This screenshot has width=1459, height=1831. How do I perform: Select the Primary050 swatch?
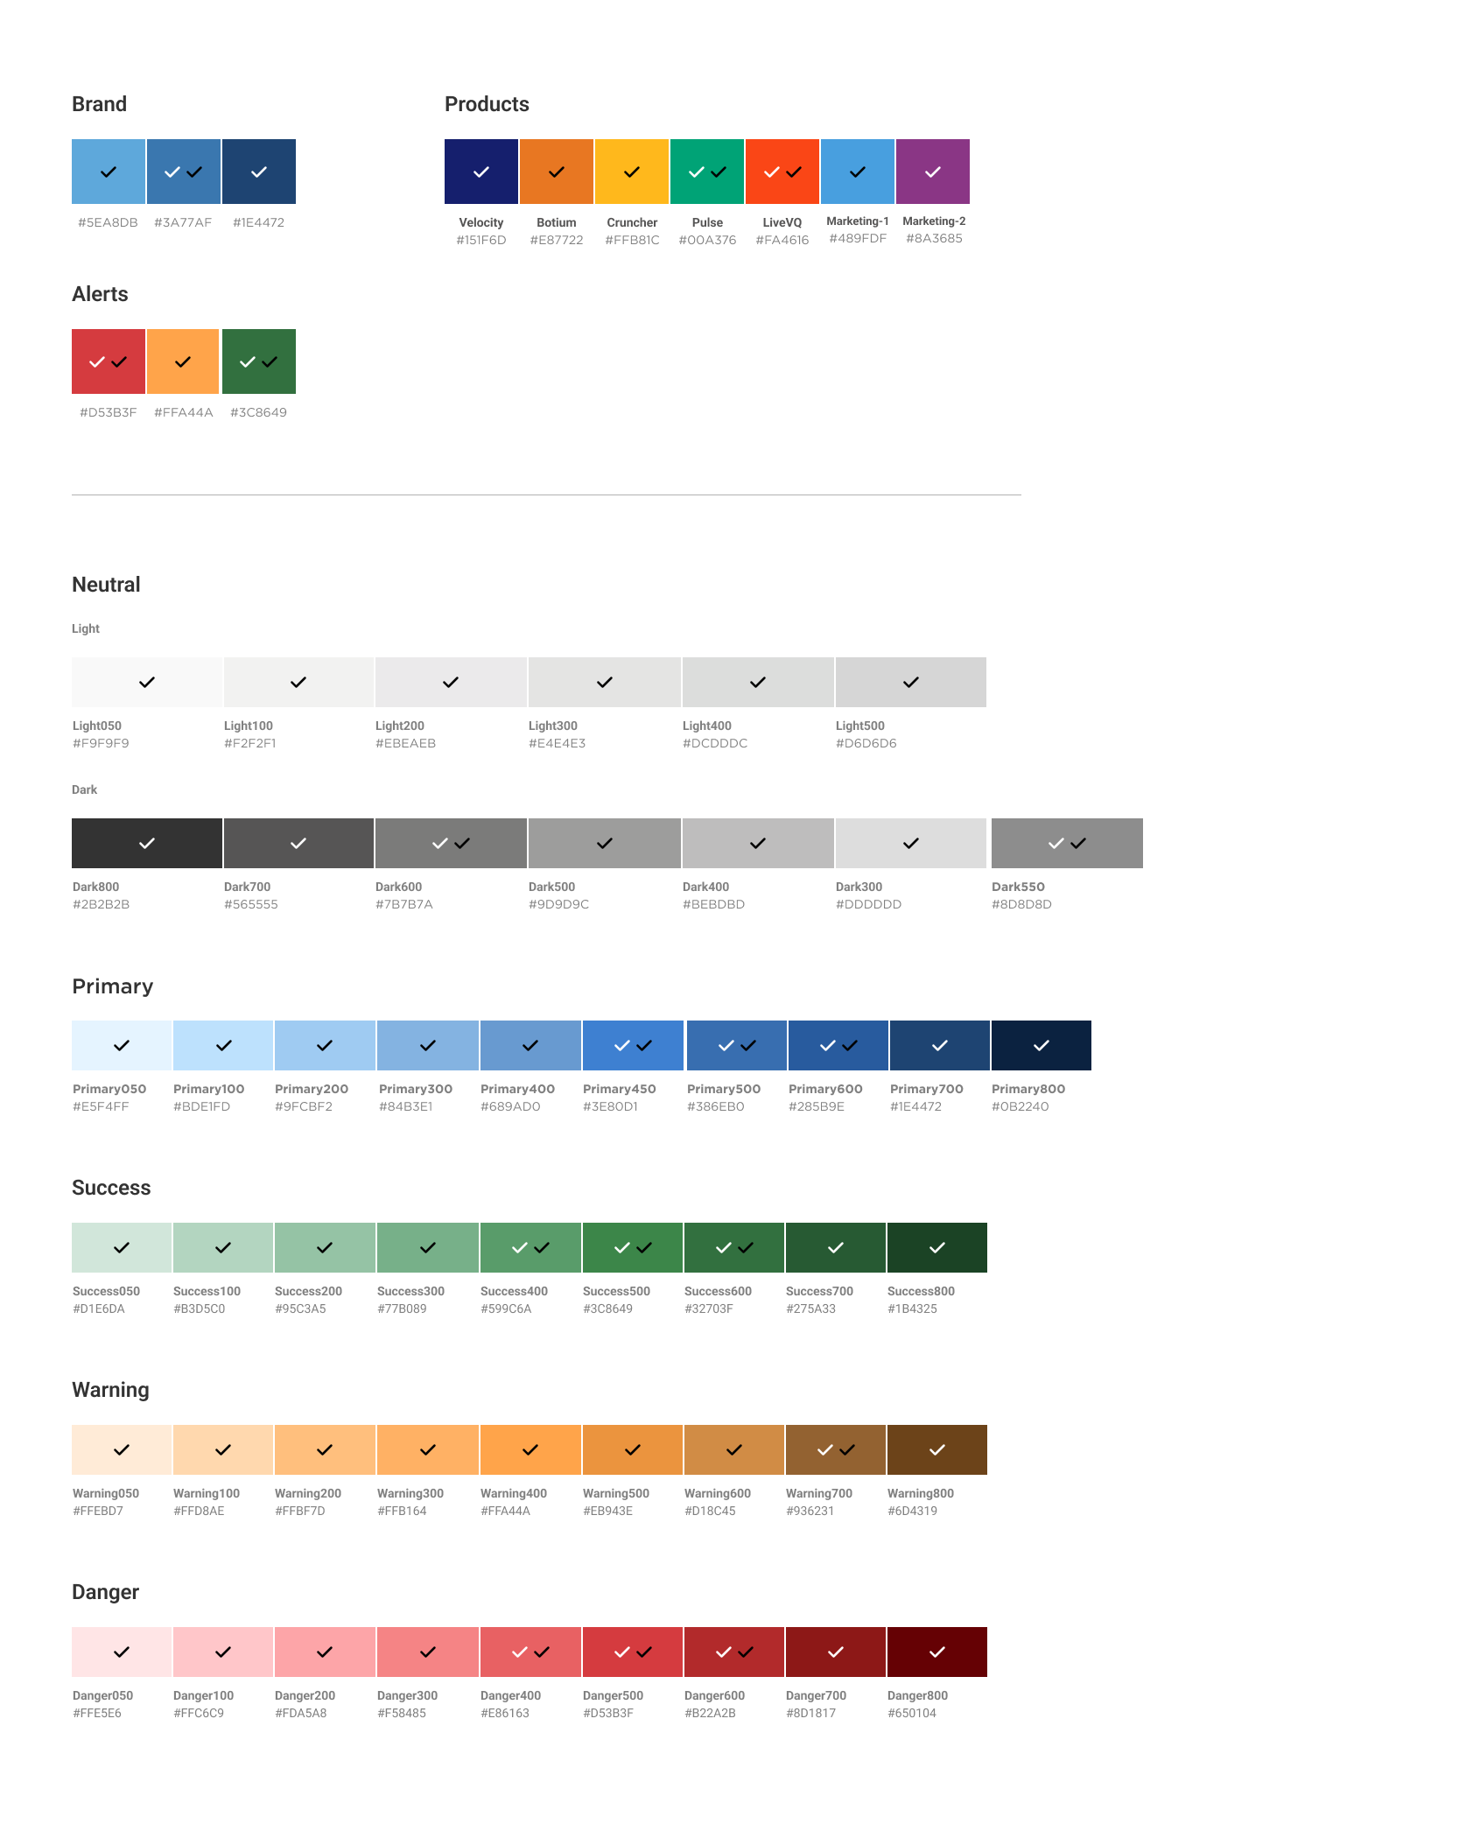pyautogui.click(x=122, y=1045)
